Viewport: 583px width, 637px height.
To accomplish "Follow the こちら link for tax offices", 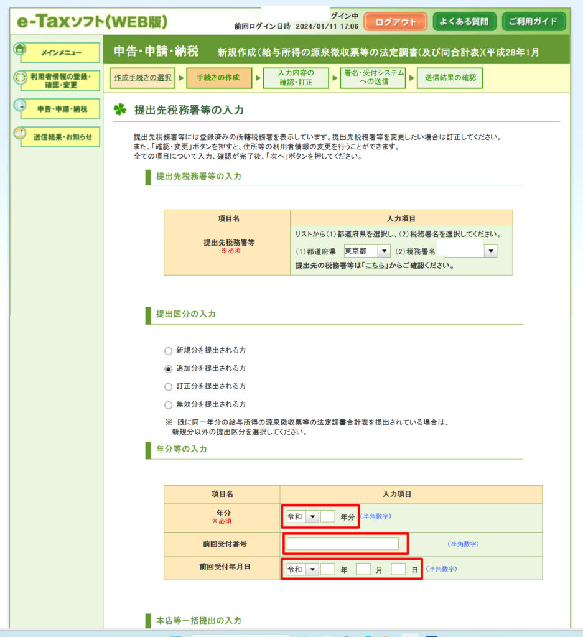I will 375,266.
